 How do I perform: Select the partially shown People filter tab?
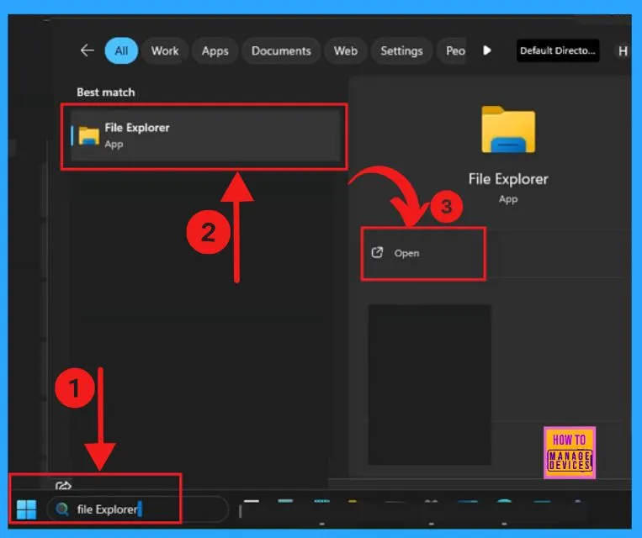pyautogui.click(x=452, y=50)
